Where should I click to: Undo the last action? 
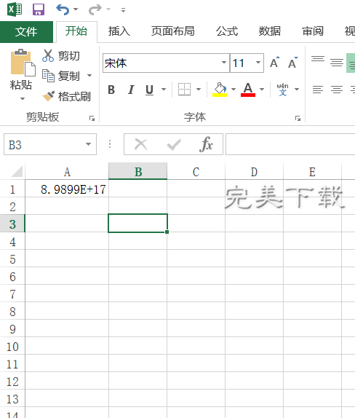[x=63, y=9]
